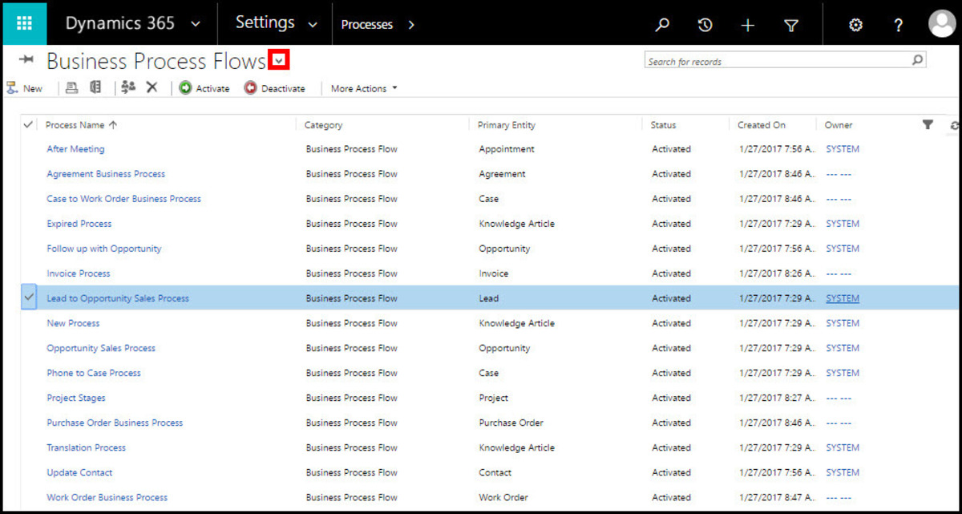Screen dimensions: 962x514
Task: Pin the Business Process Flows view
Action: coord(26,60)
